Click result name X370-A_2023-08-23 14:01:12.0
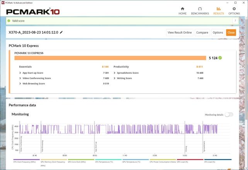 (x=33, y=32)
